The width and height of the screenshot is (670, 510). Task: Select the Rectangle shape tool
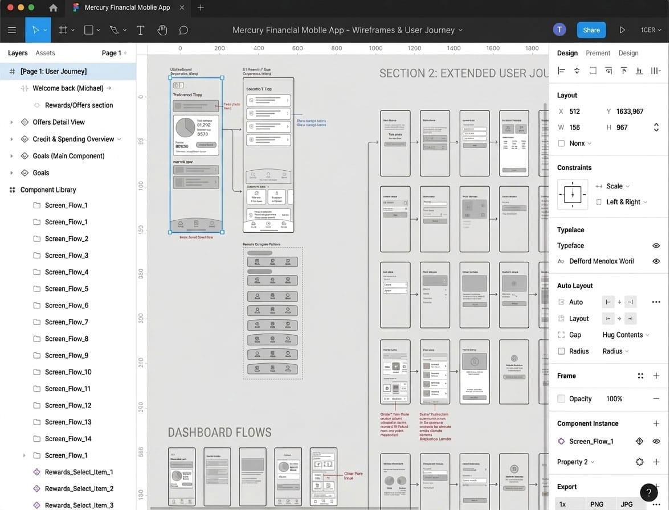pos(88,30)
